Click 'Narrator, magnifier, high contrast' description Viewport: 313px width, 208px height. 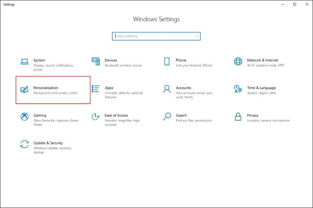[122, 123]
